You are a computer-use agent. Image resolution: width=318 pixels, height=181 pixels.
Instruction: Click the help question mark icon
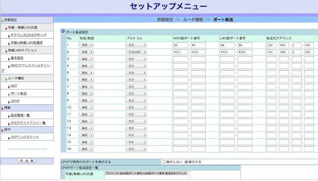tap(63, 31)
